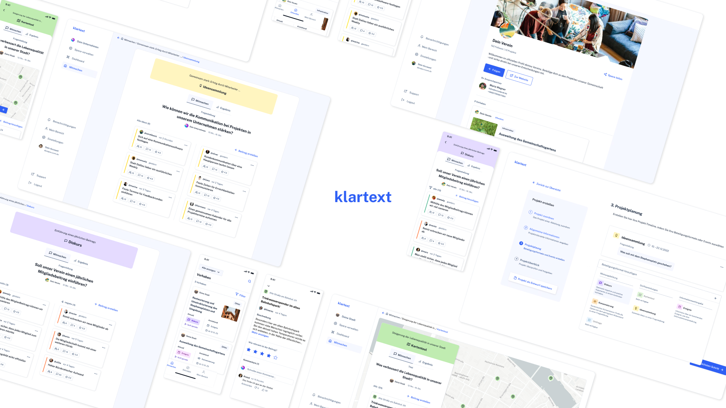Tap back chevron in purple Diskurs phone
Viewport: 726px width, 408px height.
point(446,142)
